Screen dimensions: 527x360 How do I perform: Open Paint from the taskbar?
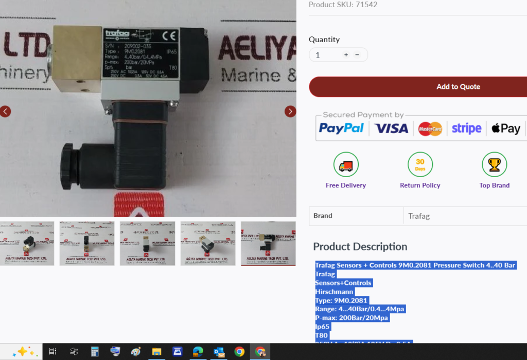pyautogui.click(x=136, y=352)
